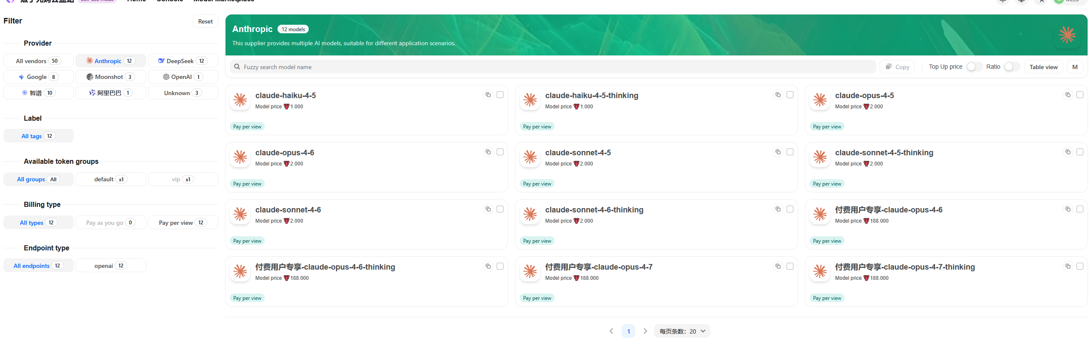Select the Moonshot provider filter
Screen dimensions: 1091x363
click(111, 77)
